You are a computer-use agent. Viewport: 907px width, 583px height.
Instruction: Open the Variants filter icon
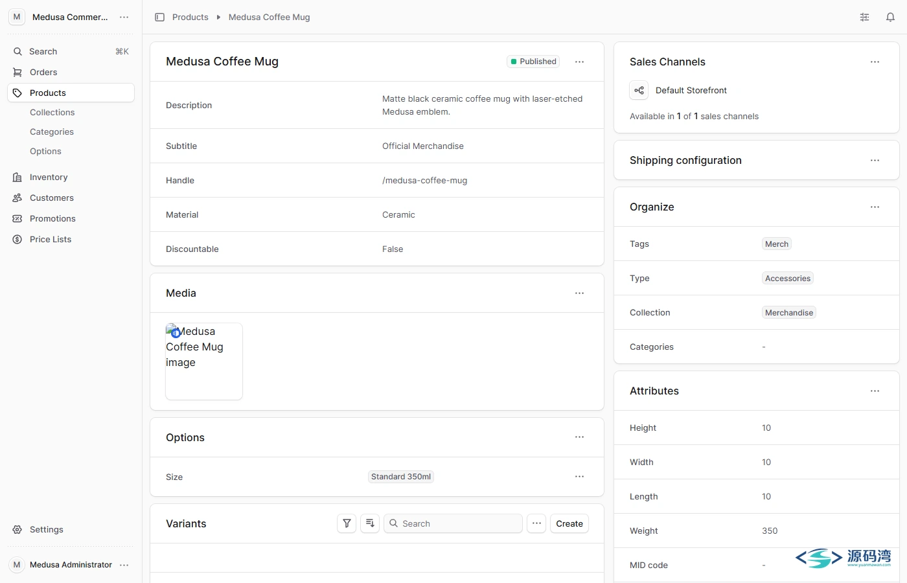tap(347, 523)
